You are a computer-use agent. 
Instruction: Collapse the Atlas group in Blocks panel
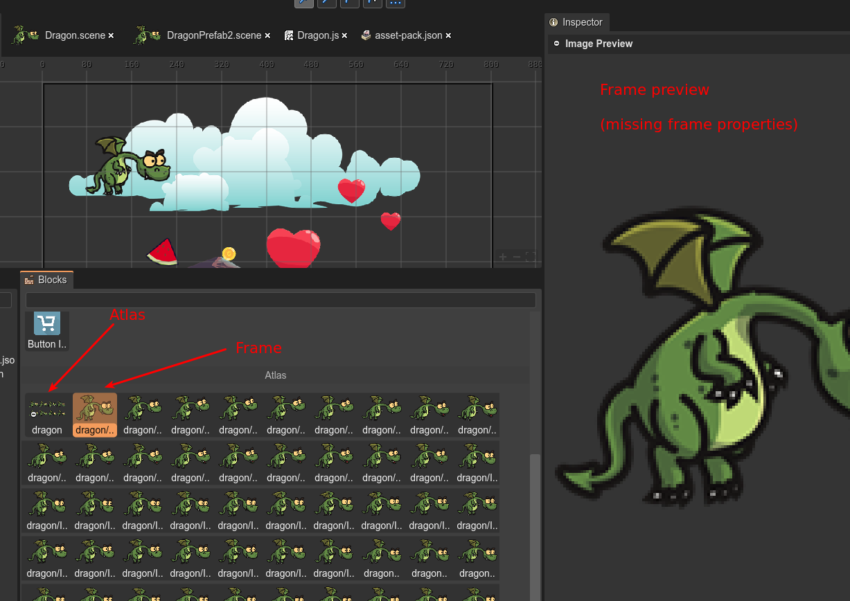coord(276,375)
